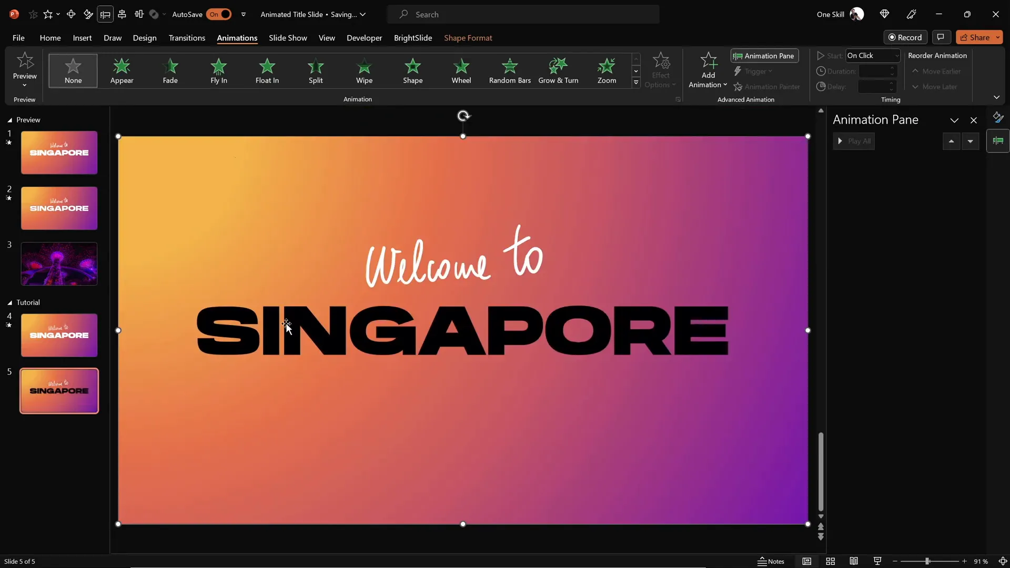Toggle the Animation Pane button in ribbon
The width and height of the screenshot is (1010, 568).
coord(764,56)
